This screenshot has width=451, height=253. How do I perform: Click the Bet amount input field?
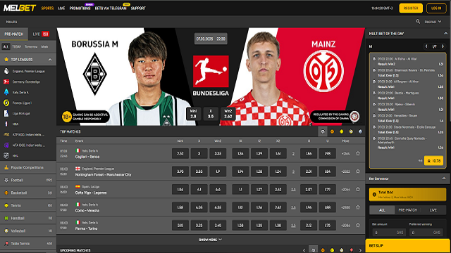click(389, 233)
